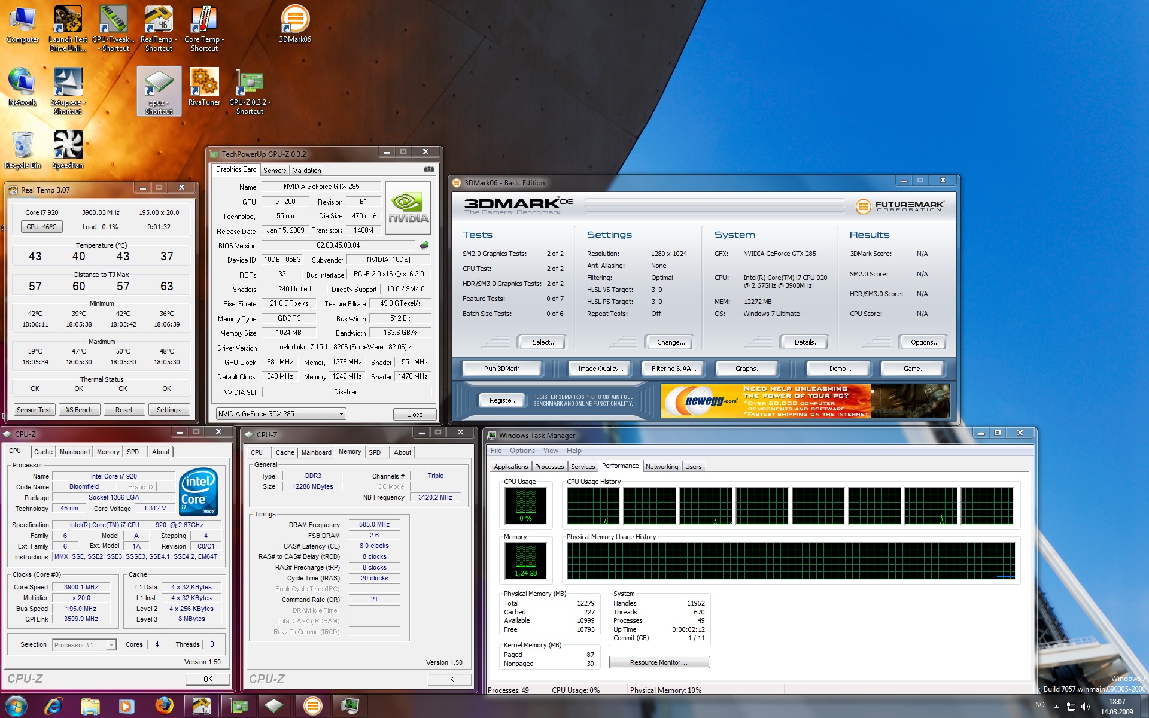Open the Windows Start orb
The height and width of the screenshot is (718, 1149).
[16, 706]
